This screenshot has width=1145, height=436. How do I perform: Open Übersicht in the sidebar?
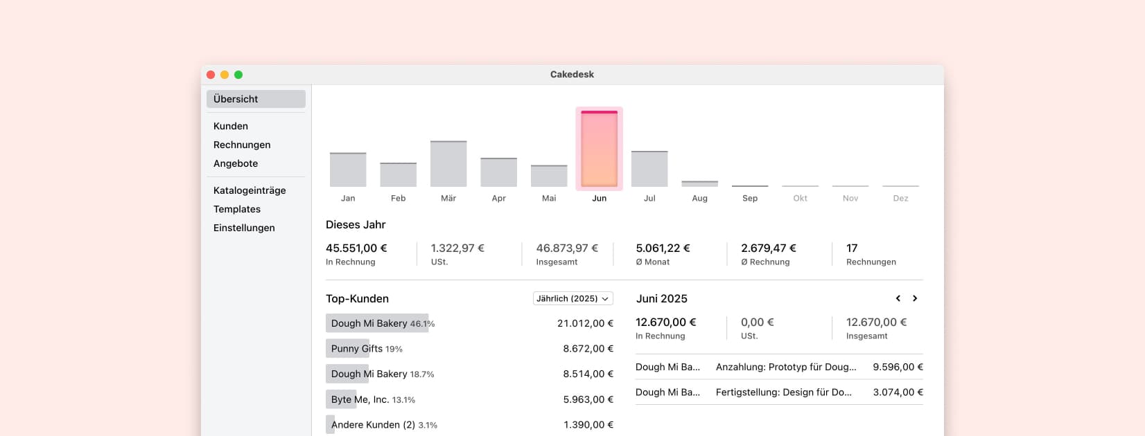256,99
